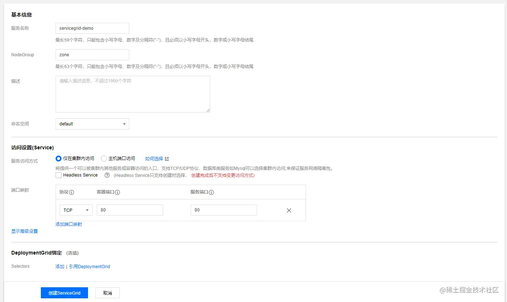The width and height of the screenshot is (507, 302).
Task: Click the 服务名称 label
Action: click(20, 28)
